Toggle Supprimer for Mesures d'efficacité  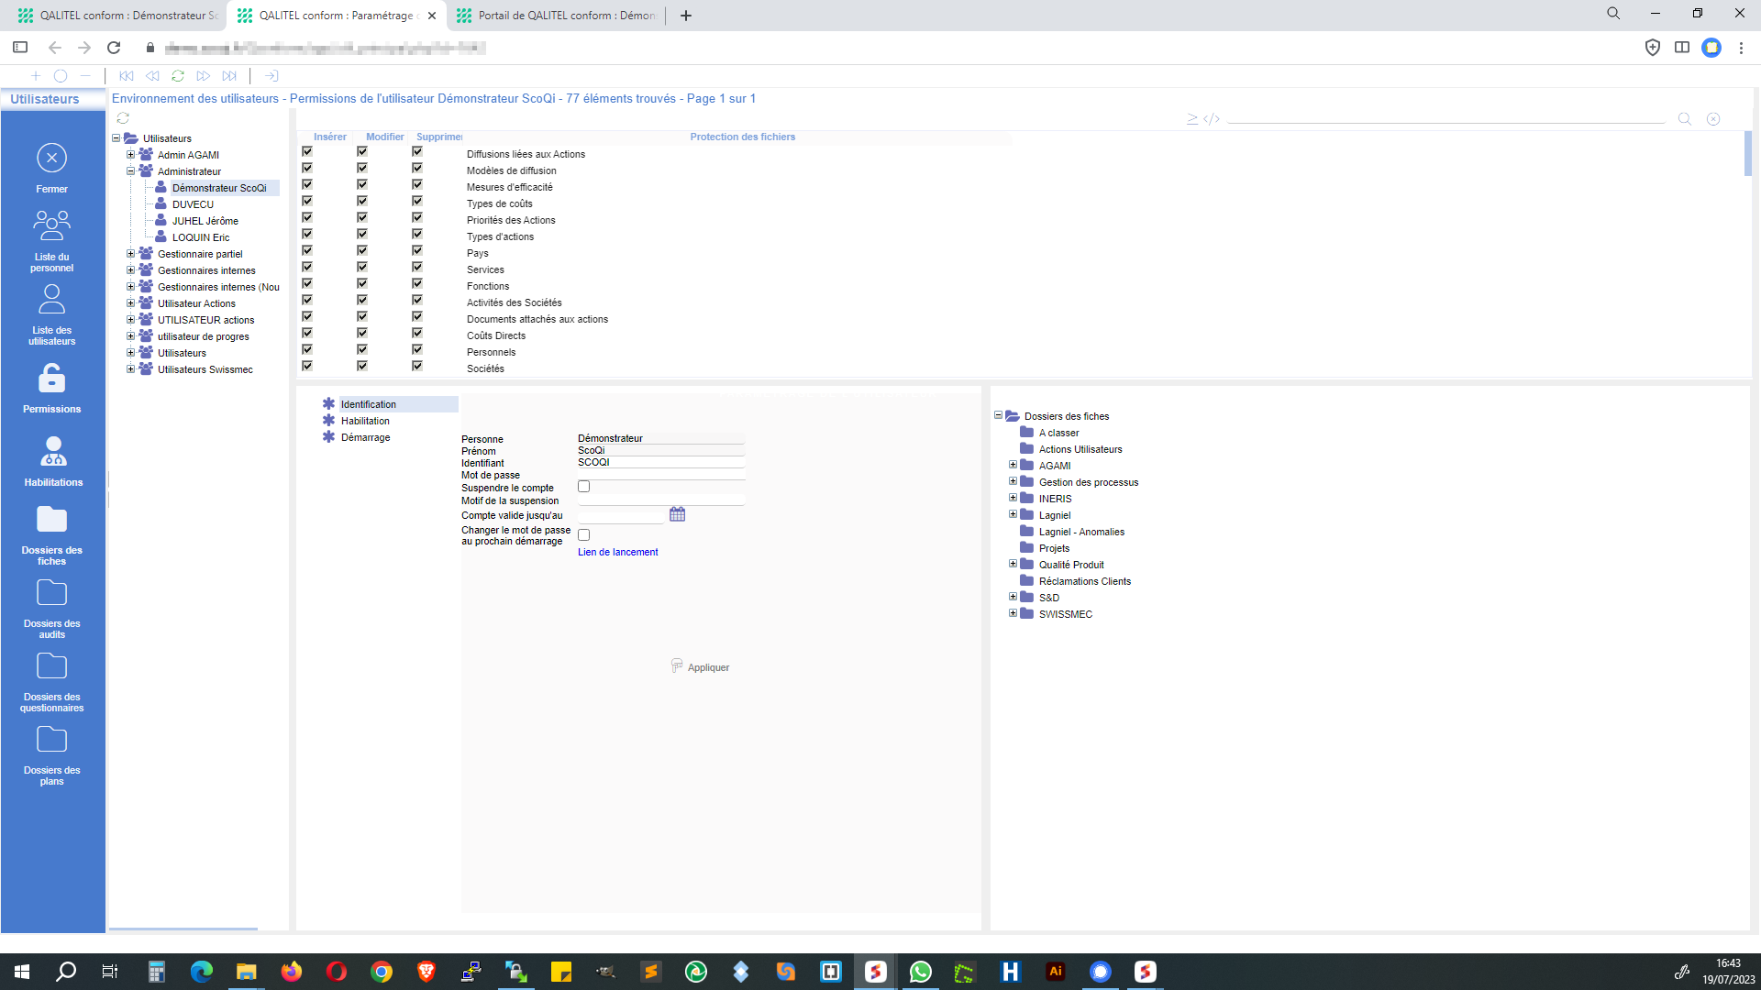coord(417,185)
